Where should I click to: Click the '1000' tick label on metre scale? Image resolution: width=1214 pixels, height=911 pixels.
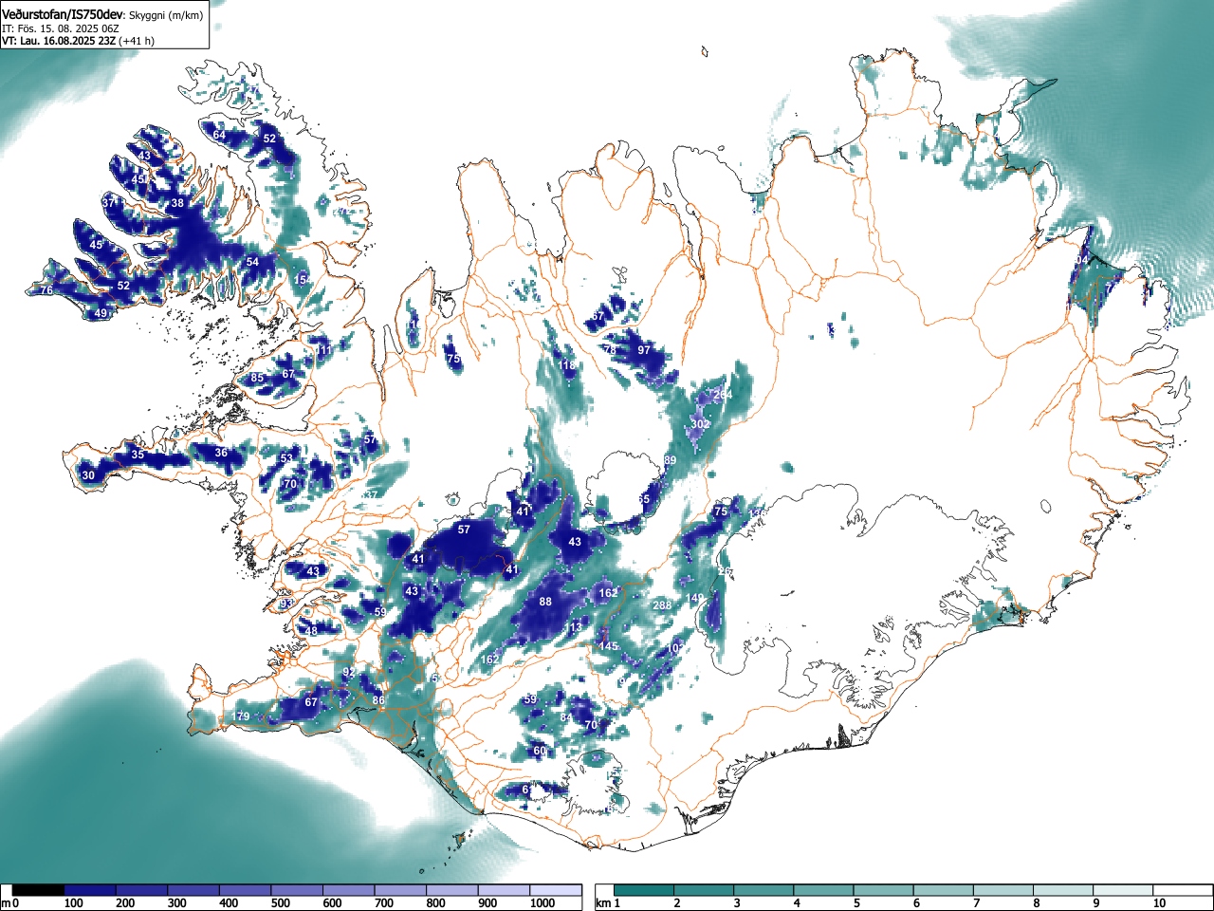(543, 903)
